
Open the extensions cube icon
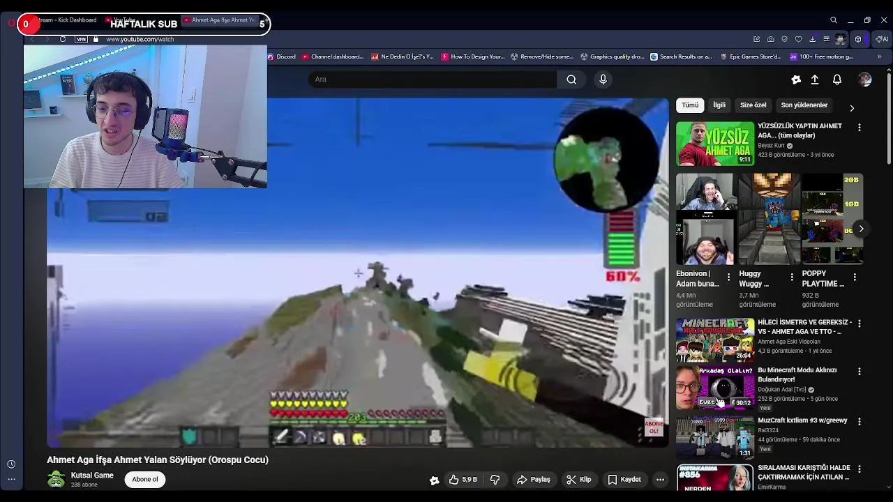point(858,39)
